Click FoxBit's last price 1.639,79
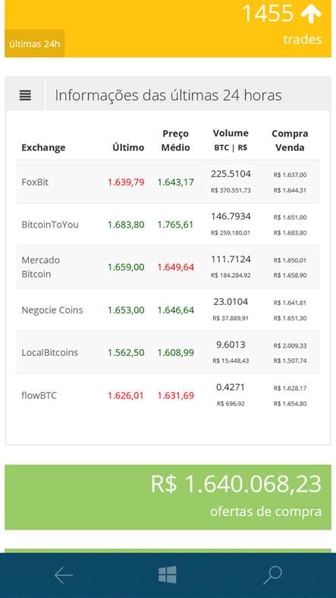Viewport: 336px width, 598px height. (126, 182)
